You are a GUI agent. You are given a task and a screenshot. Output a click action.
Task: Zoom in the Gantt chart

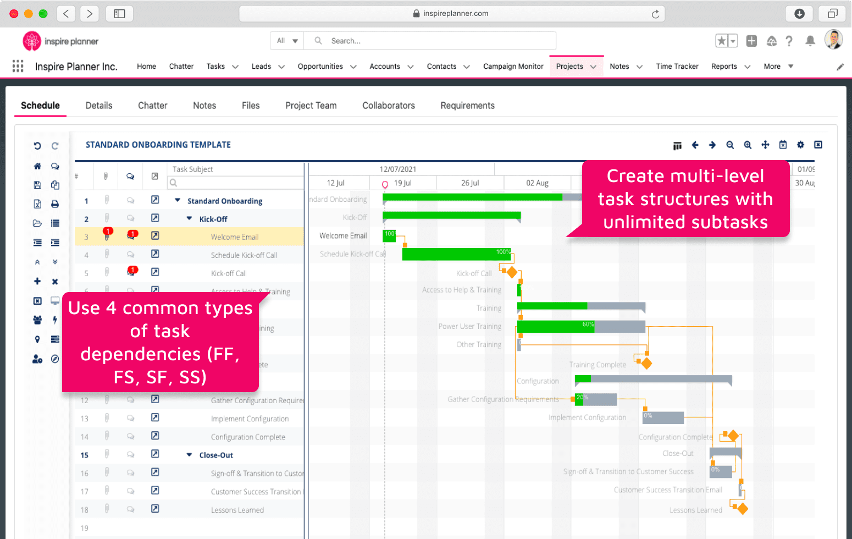(x=748, y=145)
